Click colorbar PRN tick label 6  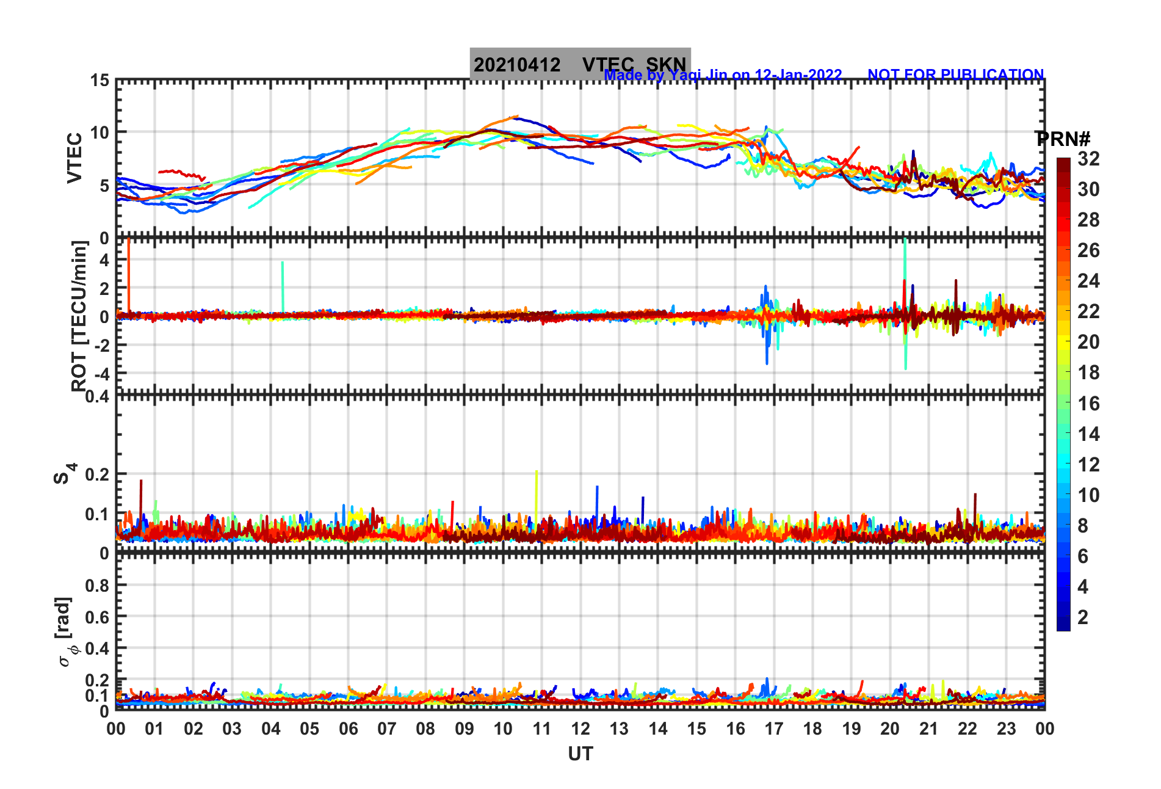[1083, 556]
